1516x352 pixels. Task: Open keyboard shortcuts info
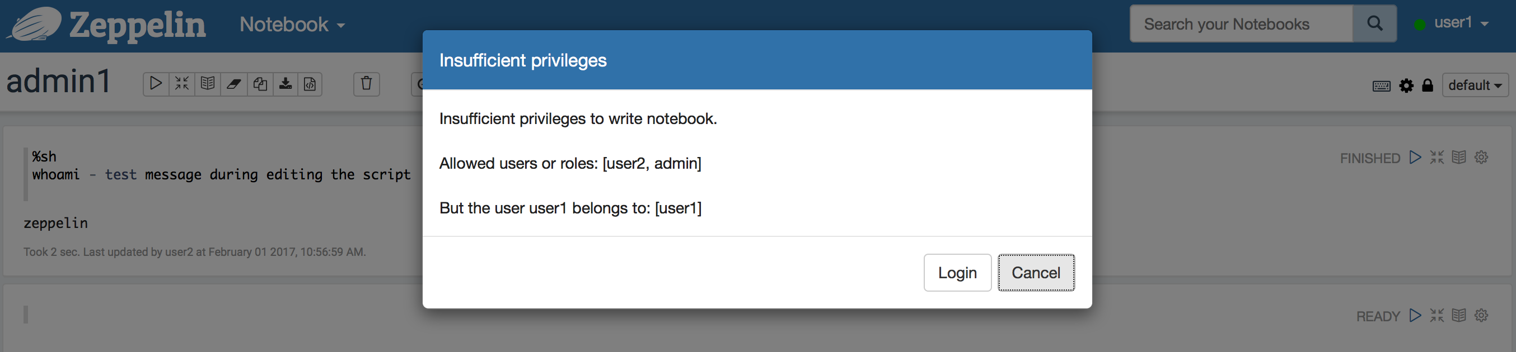coord(1381,85)
